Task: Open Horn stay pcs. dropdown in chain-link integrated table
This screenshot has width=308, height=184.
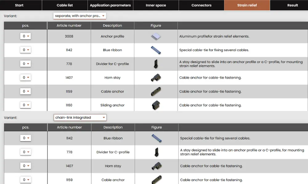Action: point(26,166)
